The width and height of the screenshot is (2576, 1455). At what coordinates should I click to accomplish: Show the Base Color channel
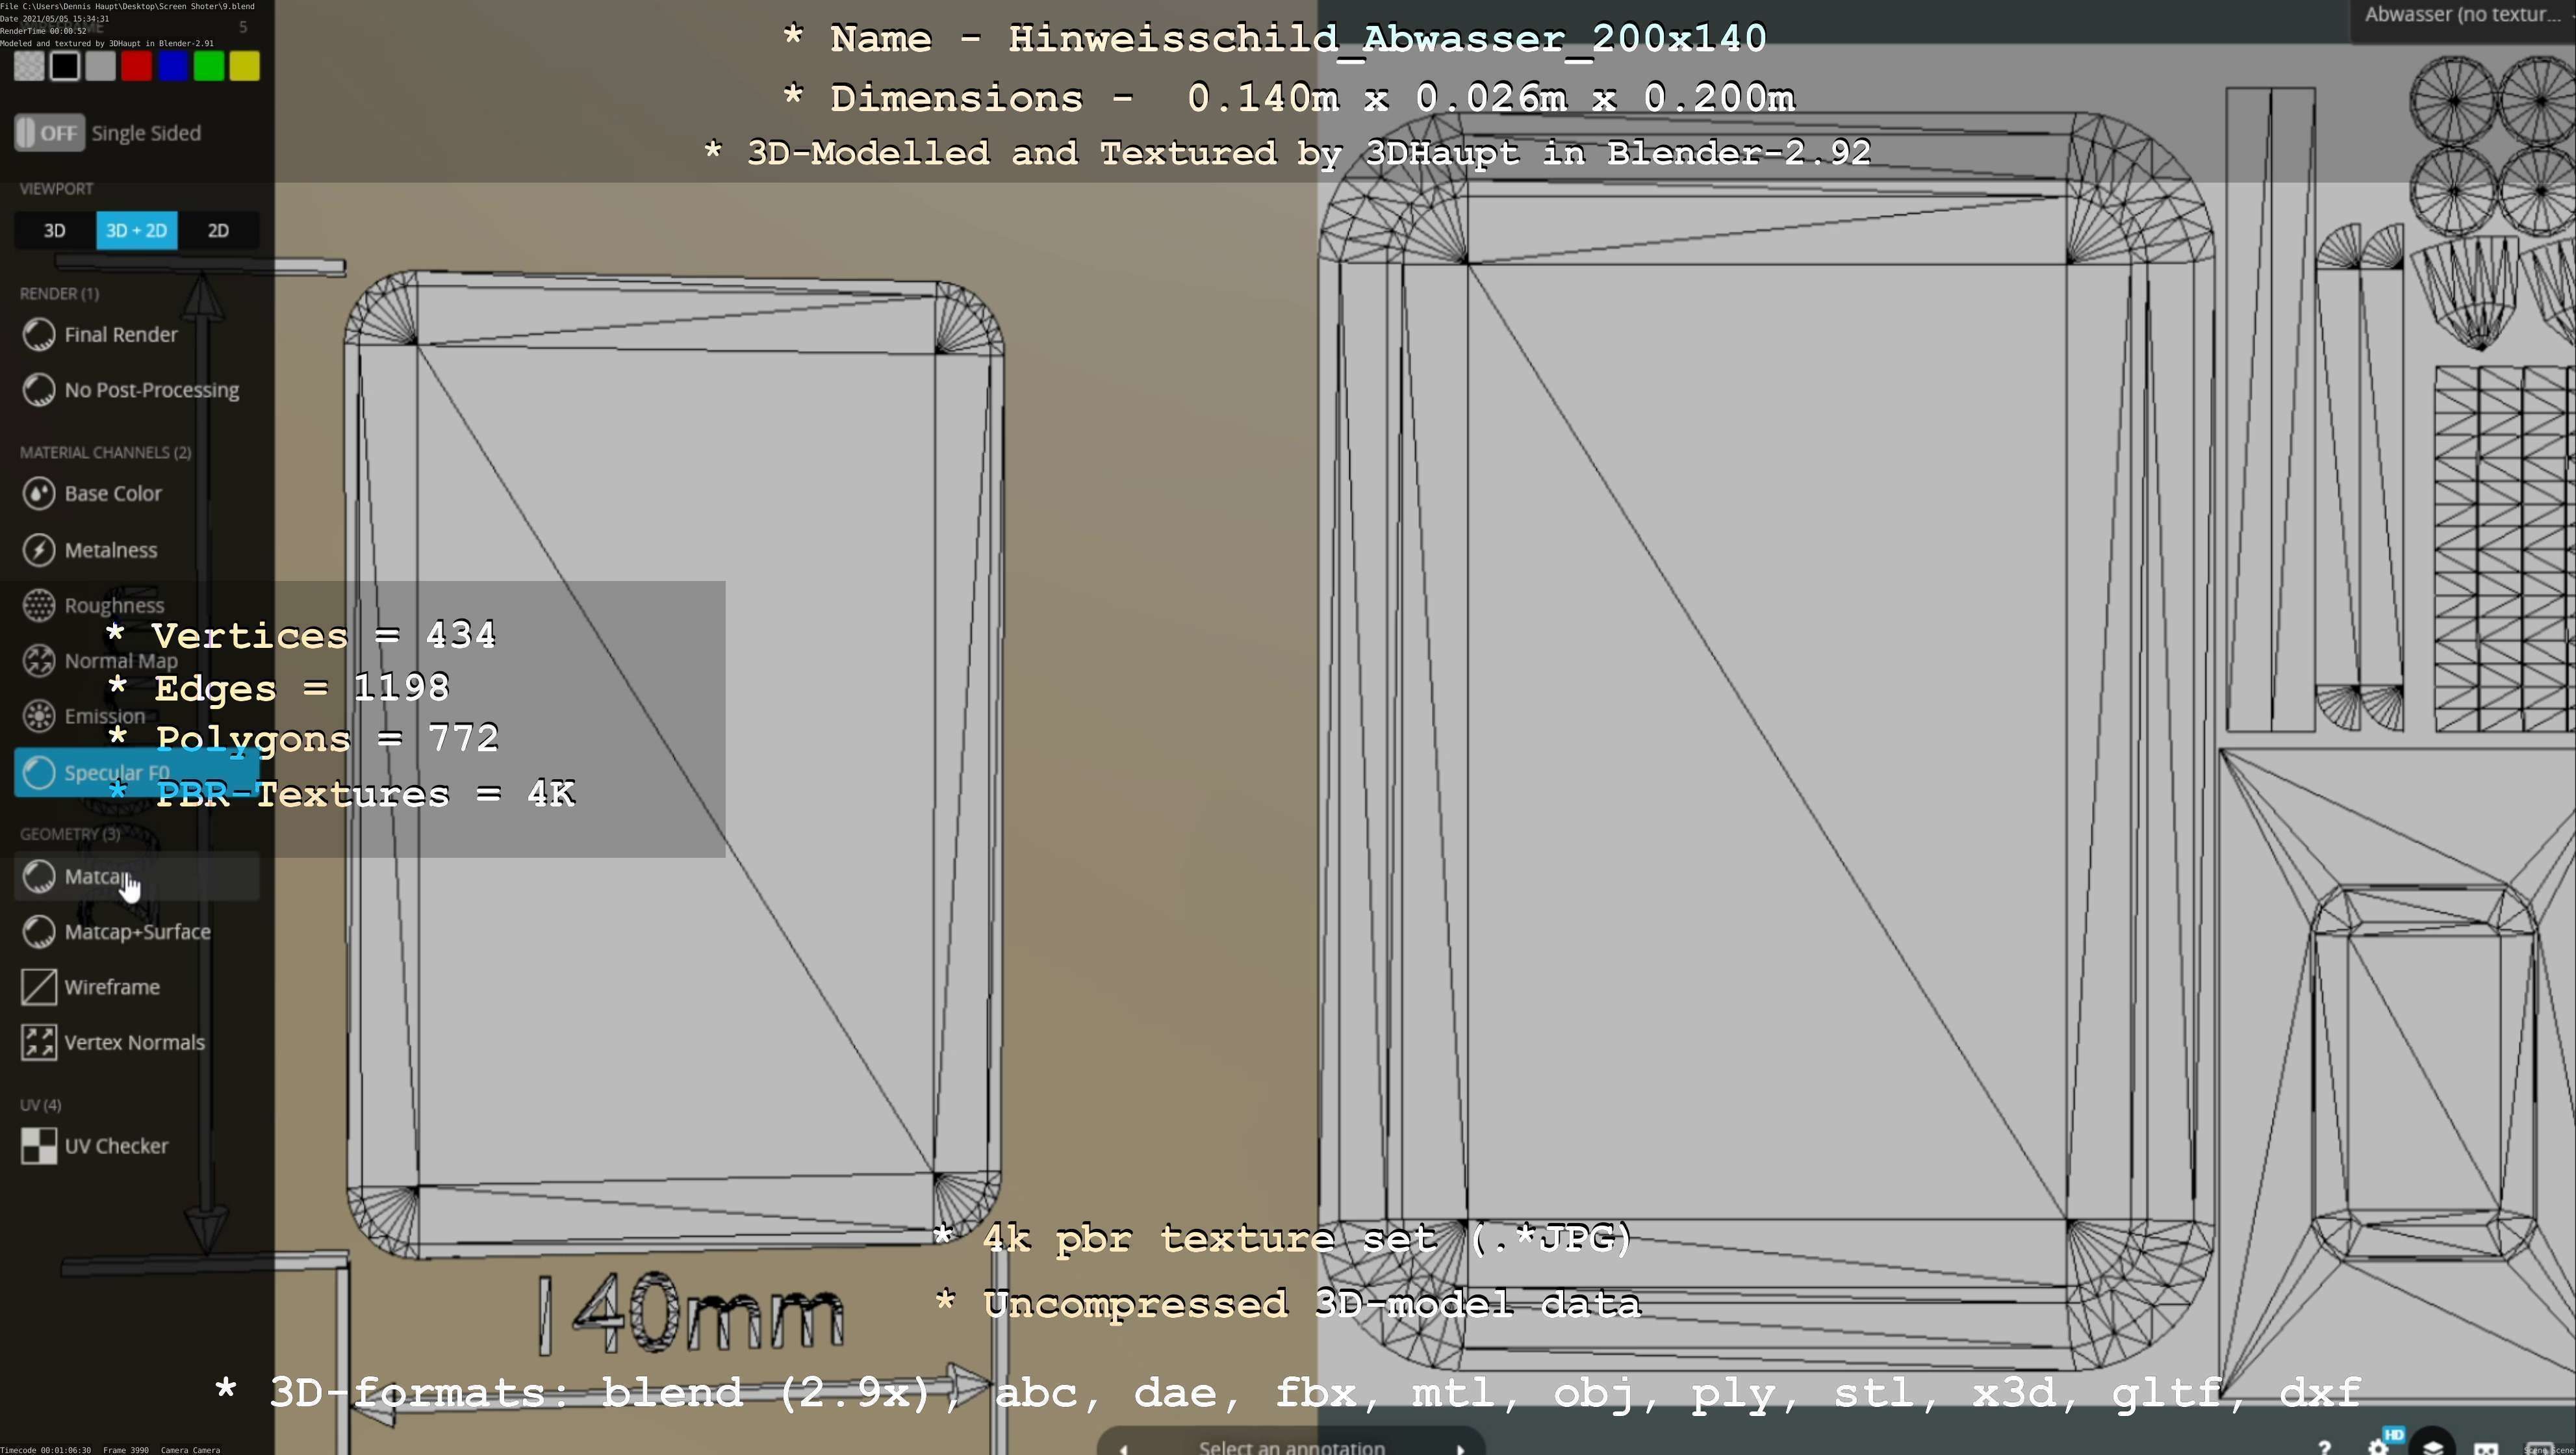click(x=137, y=494)
